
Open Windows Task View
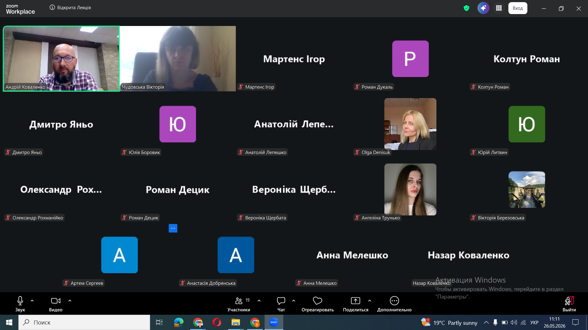coord(159,322)
